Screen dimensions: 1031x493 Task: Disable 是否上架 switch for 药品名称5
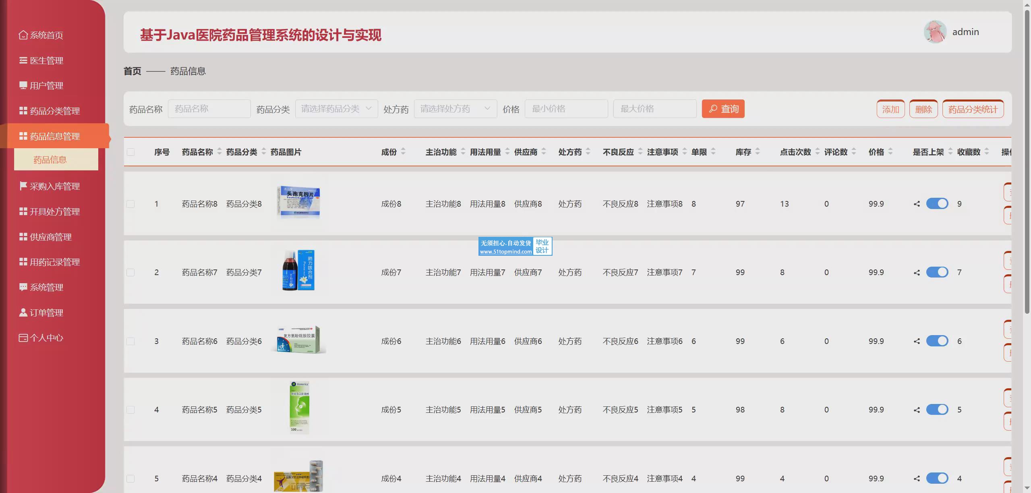[x=937, y=410]
